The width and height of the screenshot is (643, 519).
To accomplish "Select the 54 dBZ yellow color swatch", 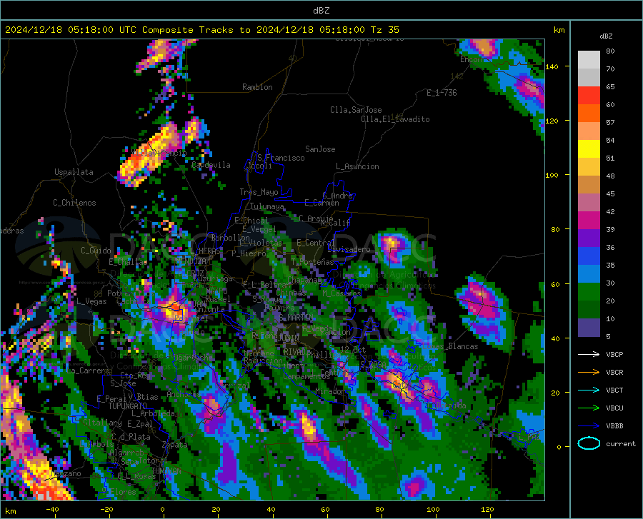I will (589, 149).
